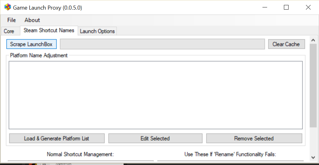
Task: Click the Remove Selected button
Action: 254,138
